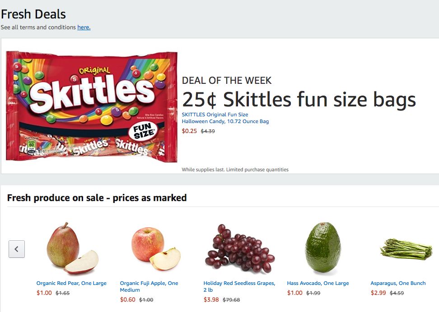
Task: Click the 25¢ Skittles fun size bags headline
Action: (x=299, y=100)
